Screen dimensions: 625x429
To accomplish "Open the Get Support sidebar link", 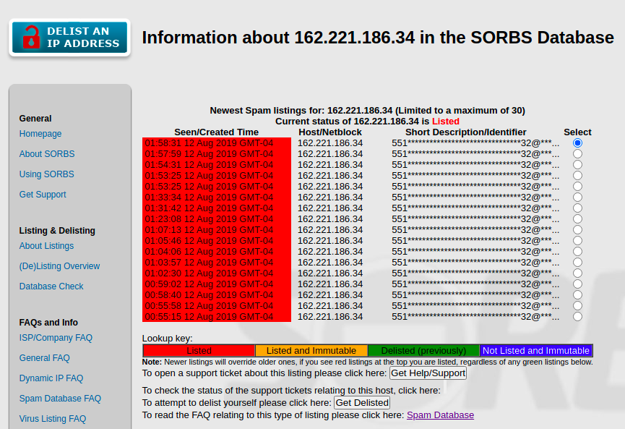I will pyautogui.click(x=43, y=195).
